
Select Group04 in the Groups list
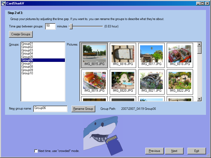click(43, 53)
